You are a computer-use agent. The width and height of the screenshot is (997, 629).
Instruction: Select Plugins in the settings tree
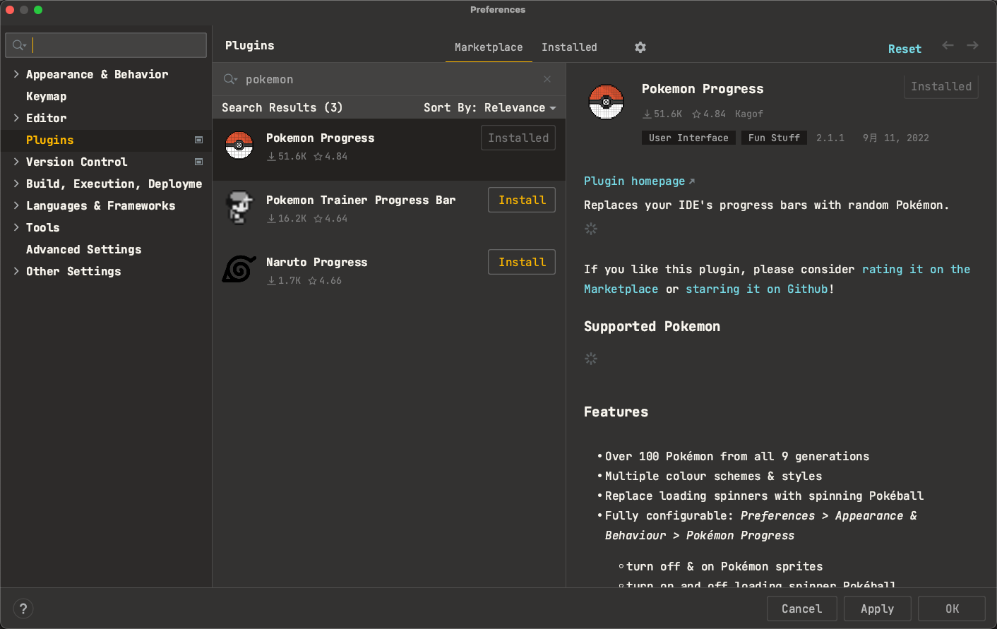pyautogui.click(x=49, y=140)
